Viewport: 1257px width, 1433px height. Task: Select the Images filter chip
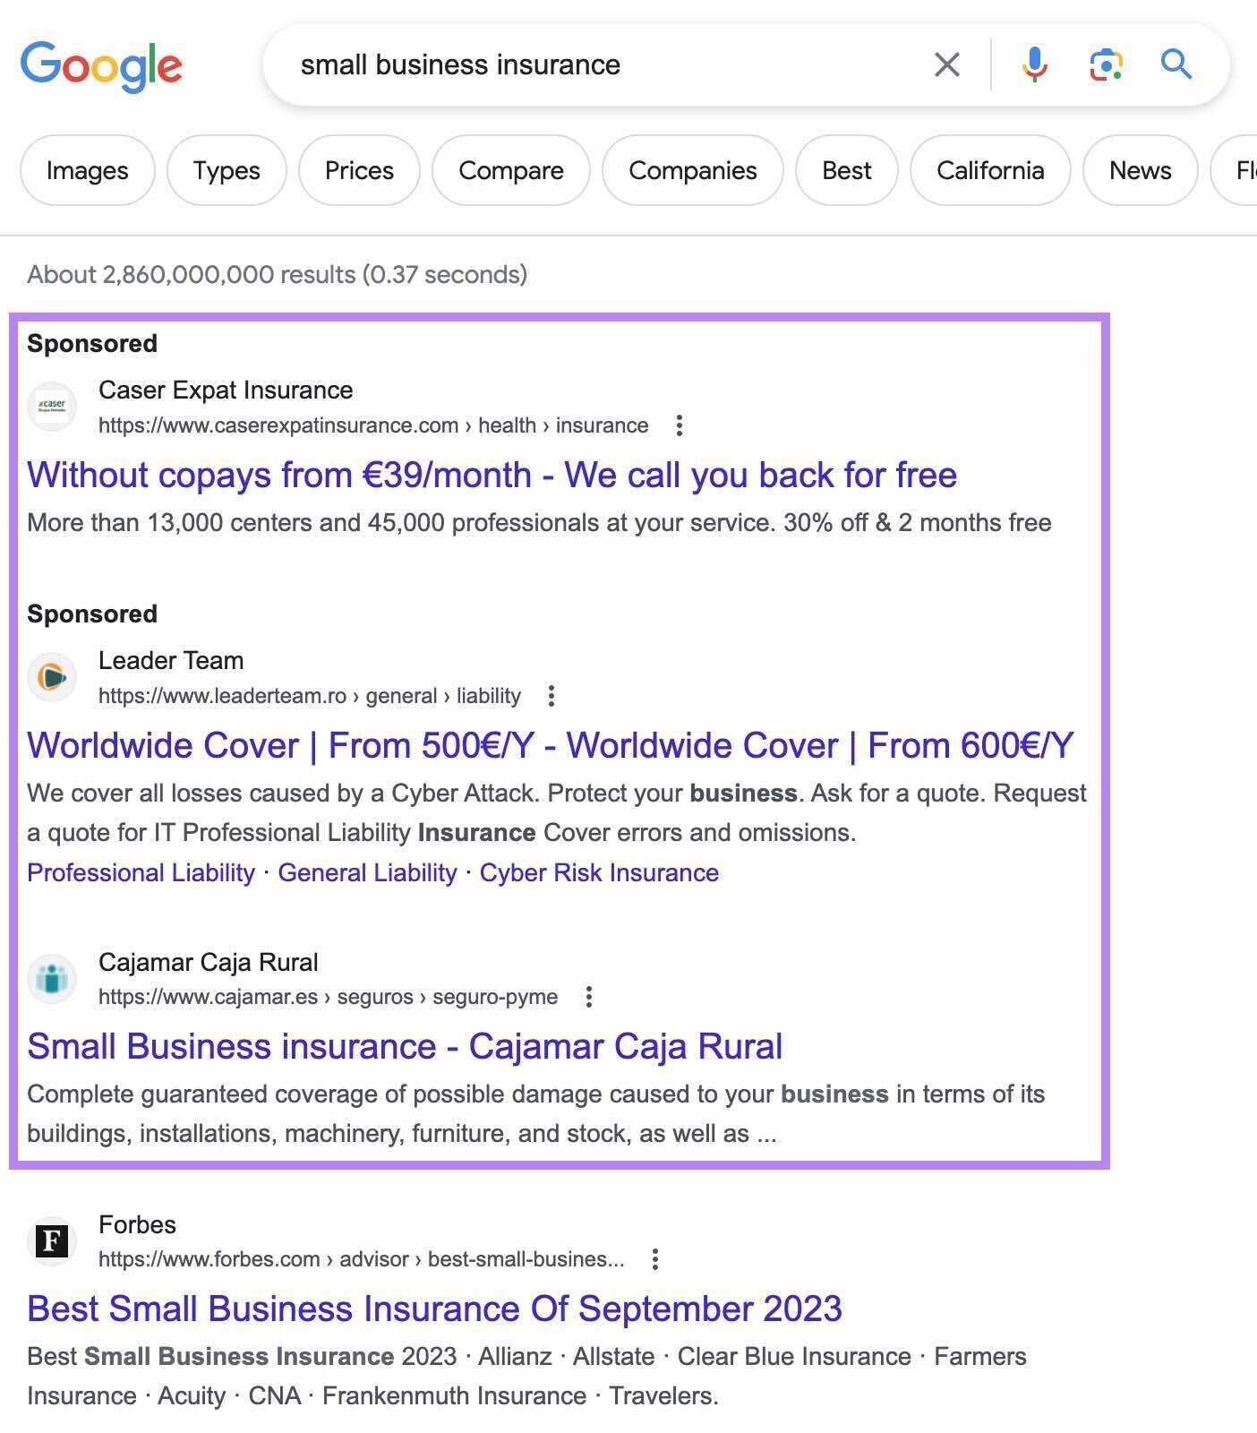pos(87,170)
